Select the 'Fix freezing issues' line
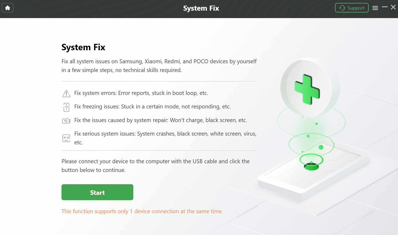Image resolution: width=398 pixels, height=235 pixels. point(152,107)
